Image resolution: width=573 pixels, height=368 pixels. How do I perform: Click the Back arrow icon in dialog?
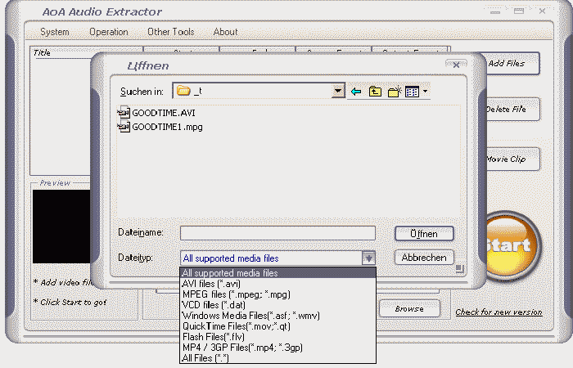pyautogui.click(x=356, y=92)
